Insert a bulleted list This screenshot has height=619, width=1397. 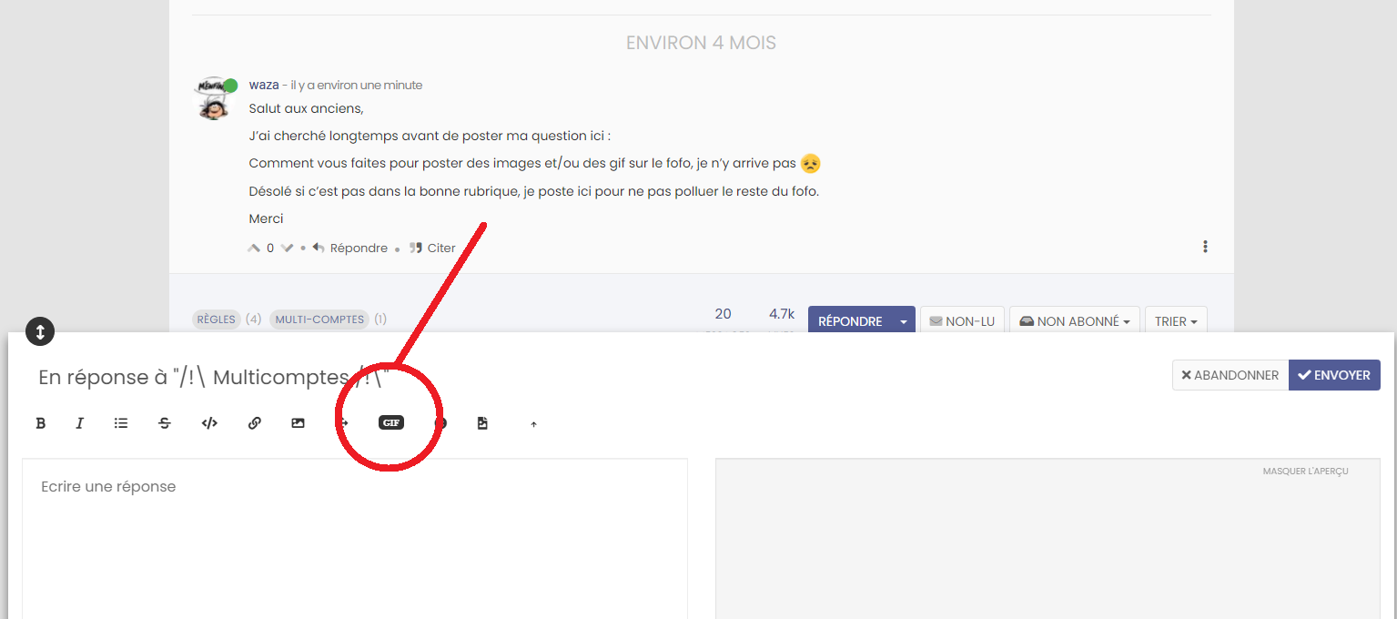coord(121,423)
